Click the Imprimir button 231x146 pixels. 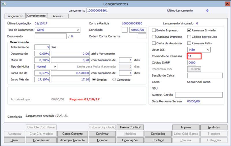click(186, 127)
